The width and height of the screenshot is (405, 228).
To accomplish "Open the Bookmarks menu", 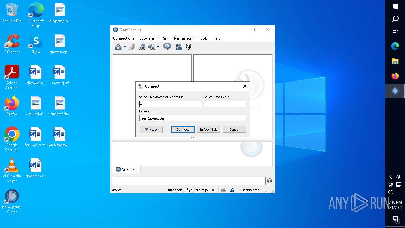I will click(x=148, y=38).
